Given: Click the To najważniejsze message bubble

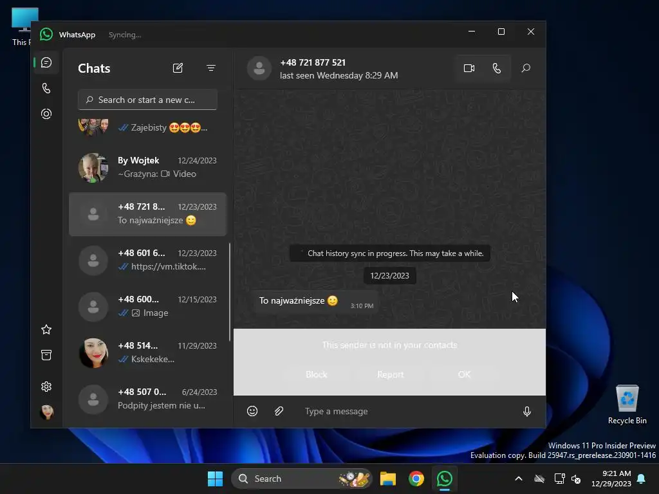Looking at the screenshot, I should [315, 302].
